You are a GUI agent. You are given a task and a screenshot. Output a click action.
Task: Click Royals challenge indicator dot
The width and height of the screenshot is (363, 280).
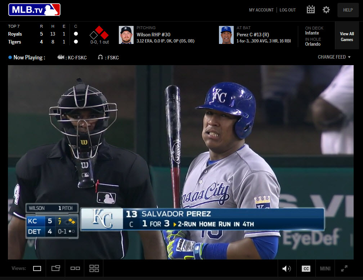76,34
